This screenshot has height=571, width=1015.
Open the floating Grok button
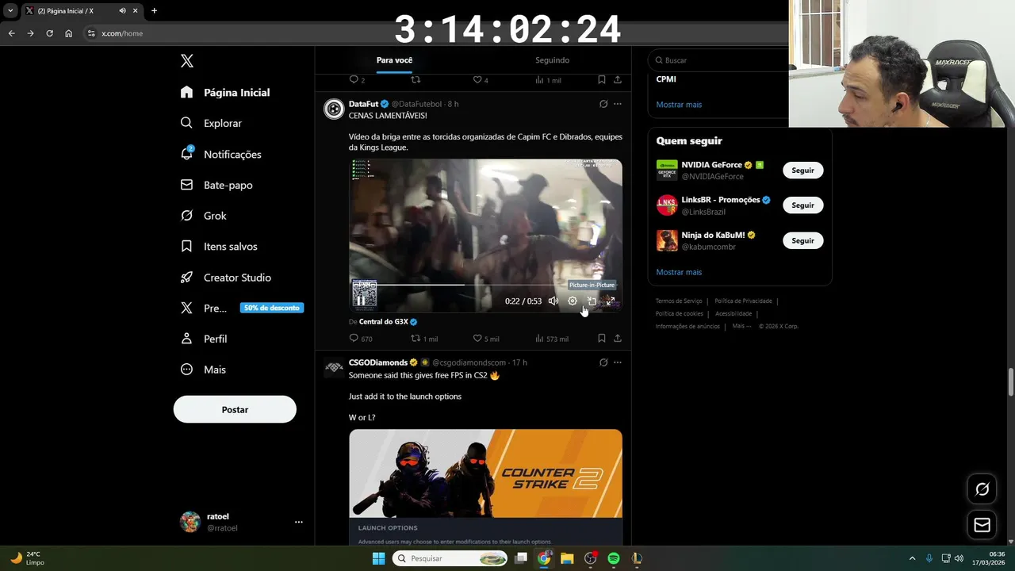[982, 489]
